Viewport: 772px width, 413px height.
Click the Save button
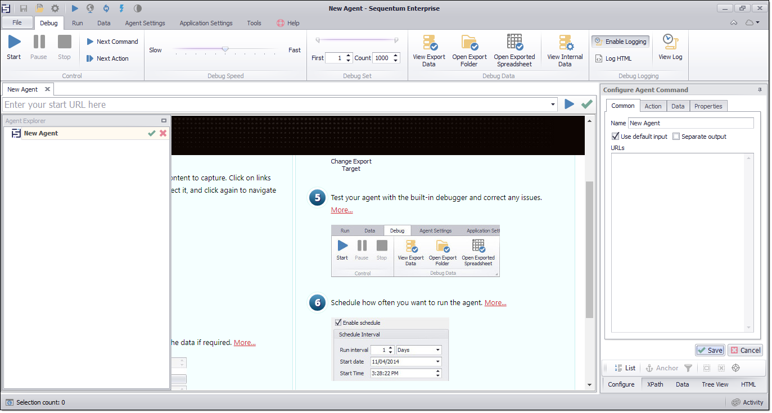coord(710,350)
